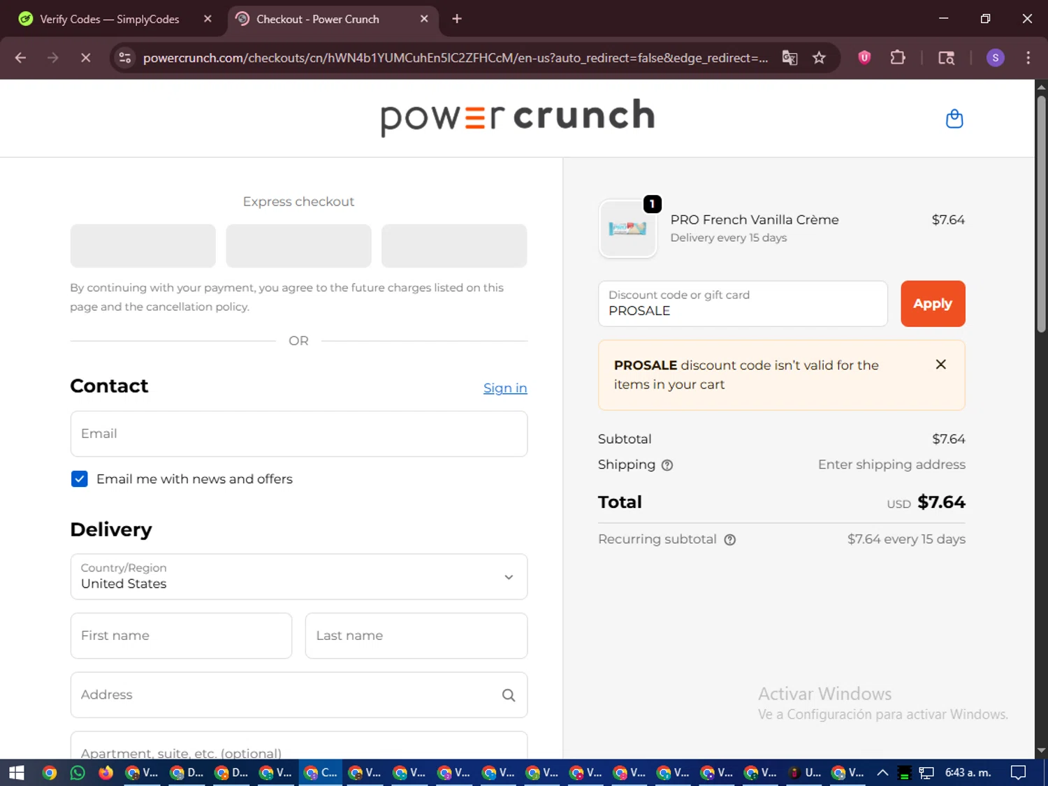Go back using the browser back arrow
The height and width of the screenshot is (786, 1048).
tap(20, 58)
